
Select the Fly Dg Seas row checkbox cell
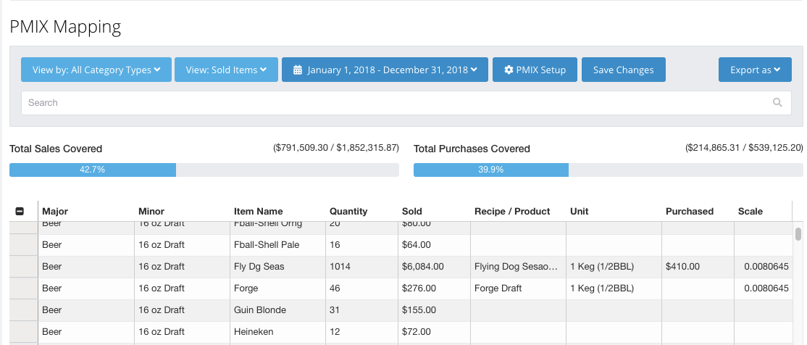[x=23, y=267]
